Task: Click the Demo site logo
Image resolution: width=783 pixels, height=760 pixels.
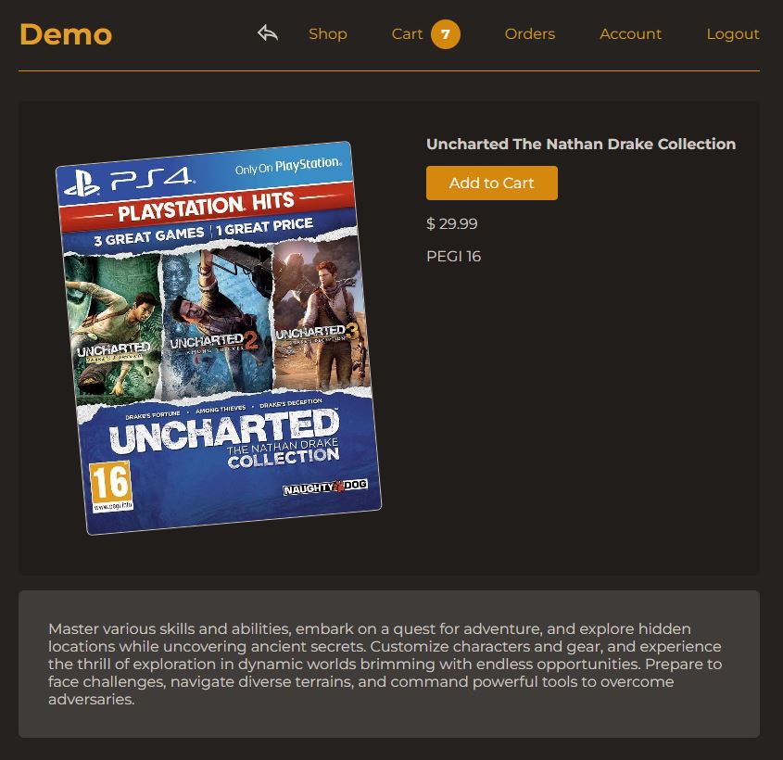Action: pyautogui.click(x=66, y=34)
